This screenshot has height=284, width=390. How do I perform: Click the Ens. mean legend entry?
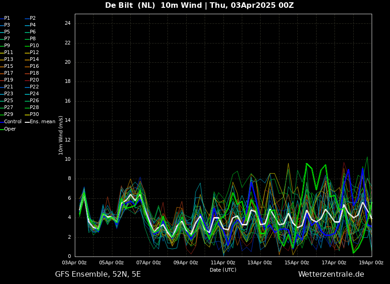43,122
